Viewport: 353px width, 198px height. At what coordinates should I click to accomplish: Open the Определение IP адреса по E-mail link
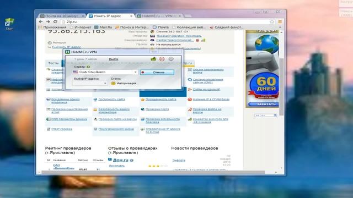point(163,130)
